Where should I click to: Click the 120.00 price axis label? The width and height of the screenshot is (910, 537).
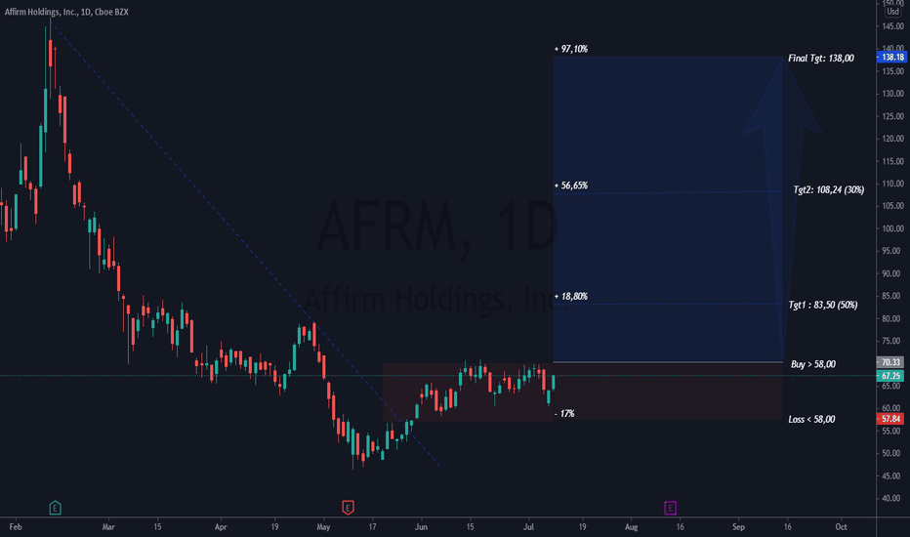point(892,139)
